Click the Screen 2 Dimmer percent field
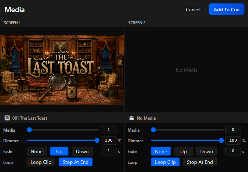 click(x=233, y=140)
